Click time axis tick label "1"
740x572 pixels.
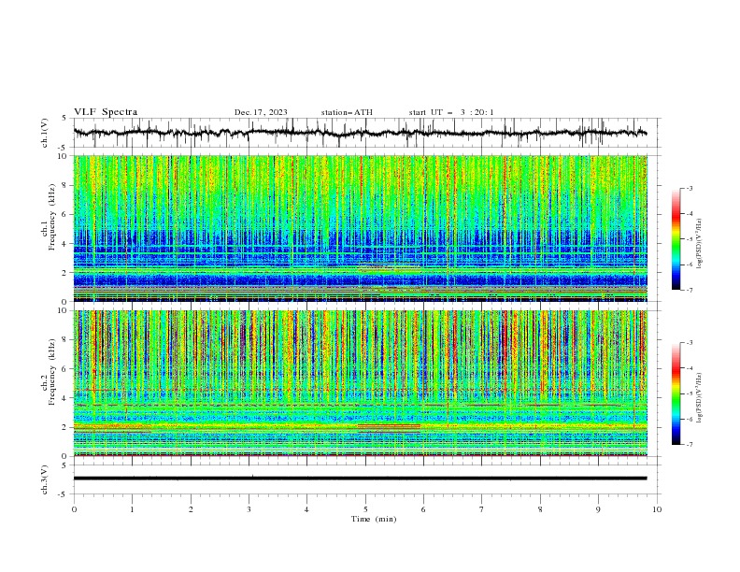[x=132, y=509]
